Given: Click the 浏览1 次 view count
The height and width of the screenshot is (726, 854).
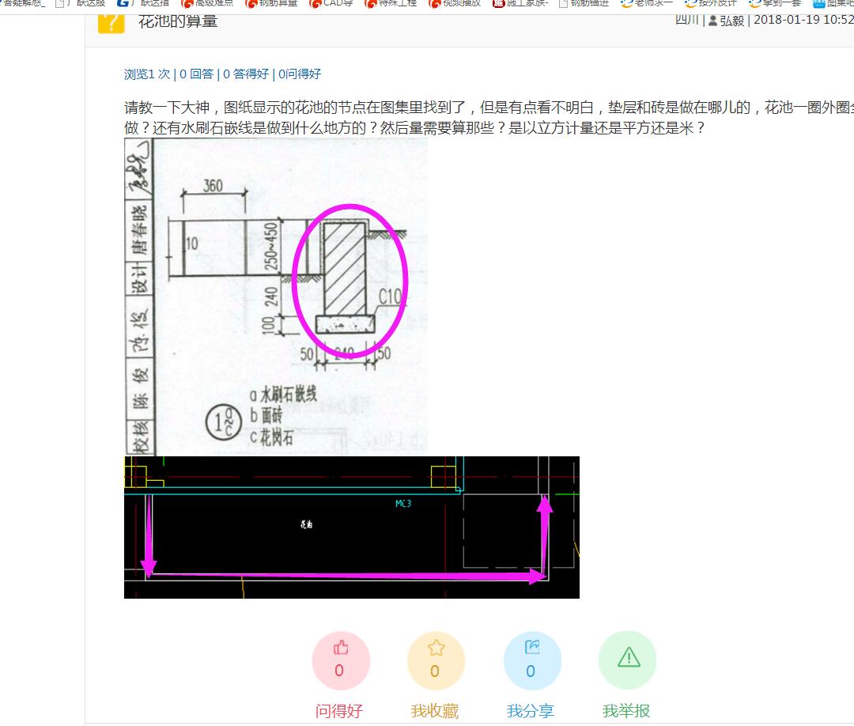Looking at the screenshot, I should pos(147,74).
